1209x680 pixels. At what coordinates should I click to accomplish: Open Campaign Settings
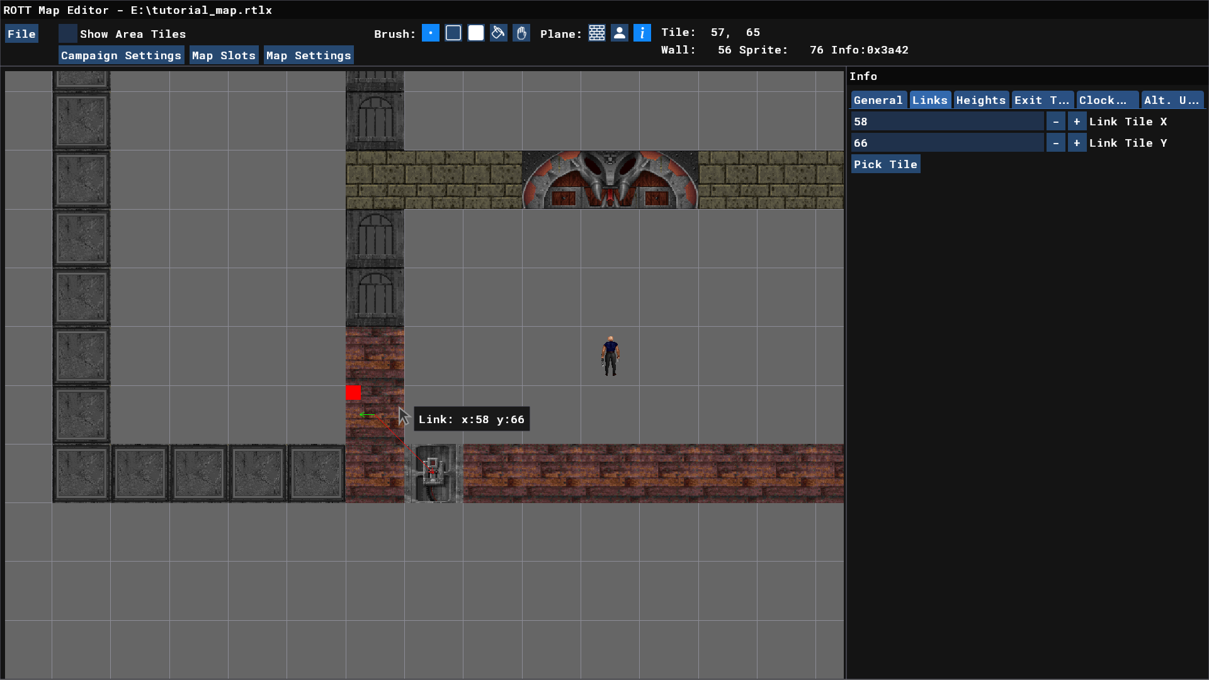121,55
